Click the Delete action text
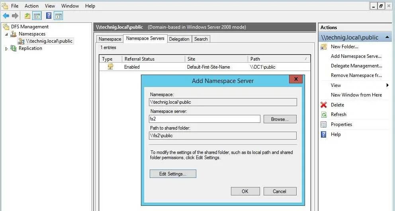This screenshot has width=395, height=211. tap(337, 105)
